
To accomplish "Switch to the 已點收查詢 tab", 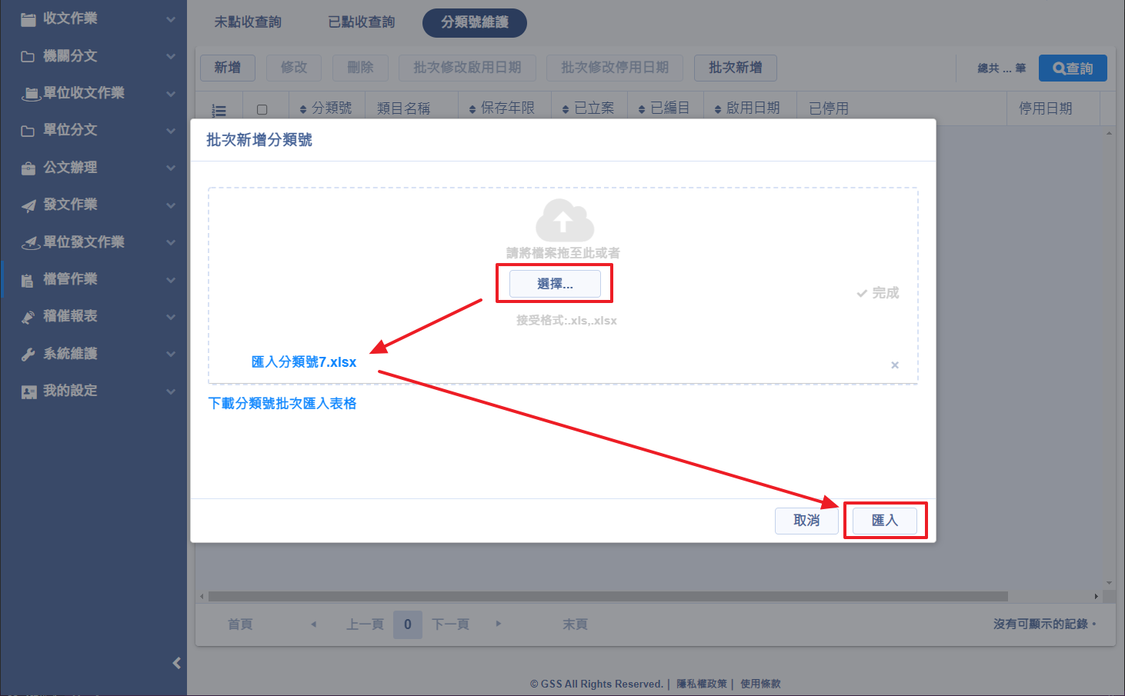I will pos(361,22).
